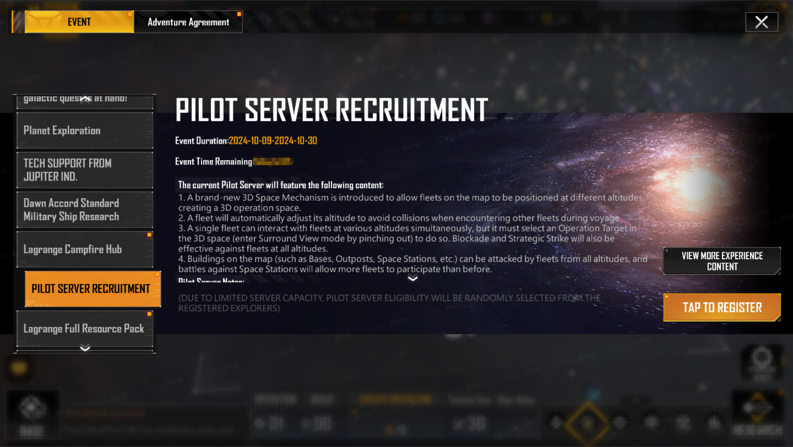Tap the TAP TO REGISTER button
This screenshot has height=447, width=793.
[x=722, y=307]
